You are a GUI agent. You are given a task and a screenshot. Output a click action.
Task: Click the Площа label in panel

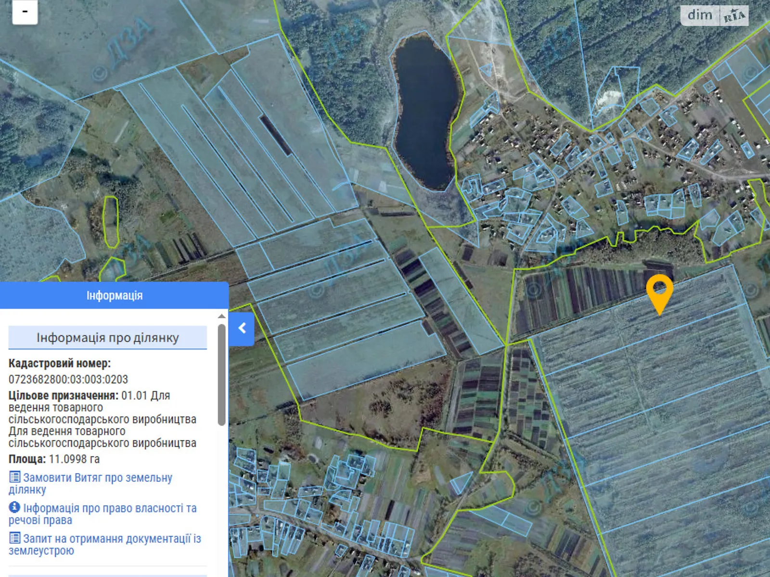click(27, 459)
